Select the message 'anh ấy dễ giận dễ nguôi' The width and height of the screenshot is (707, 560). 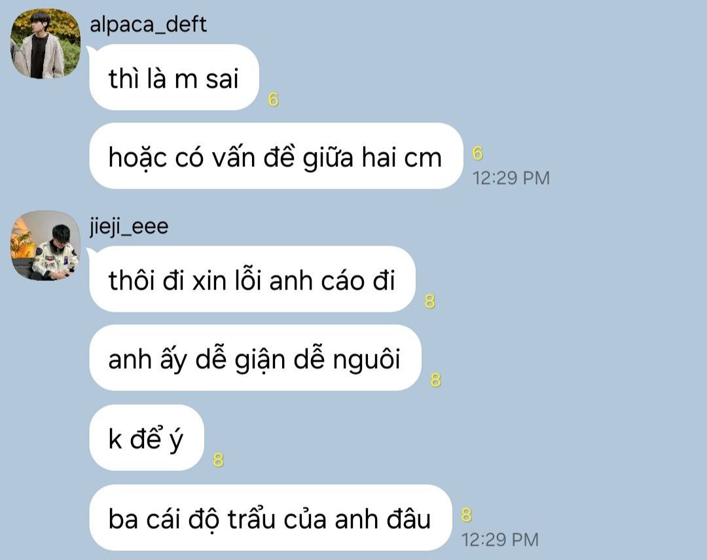[255, 358]
